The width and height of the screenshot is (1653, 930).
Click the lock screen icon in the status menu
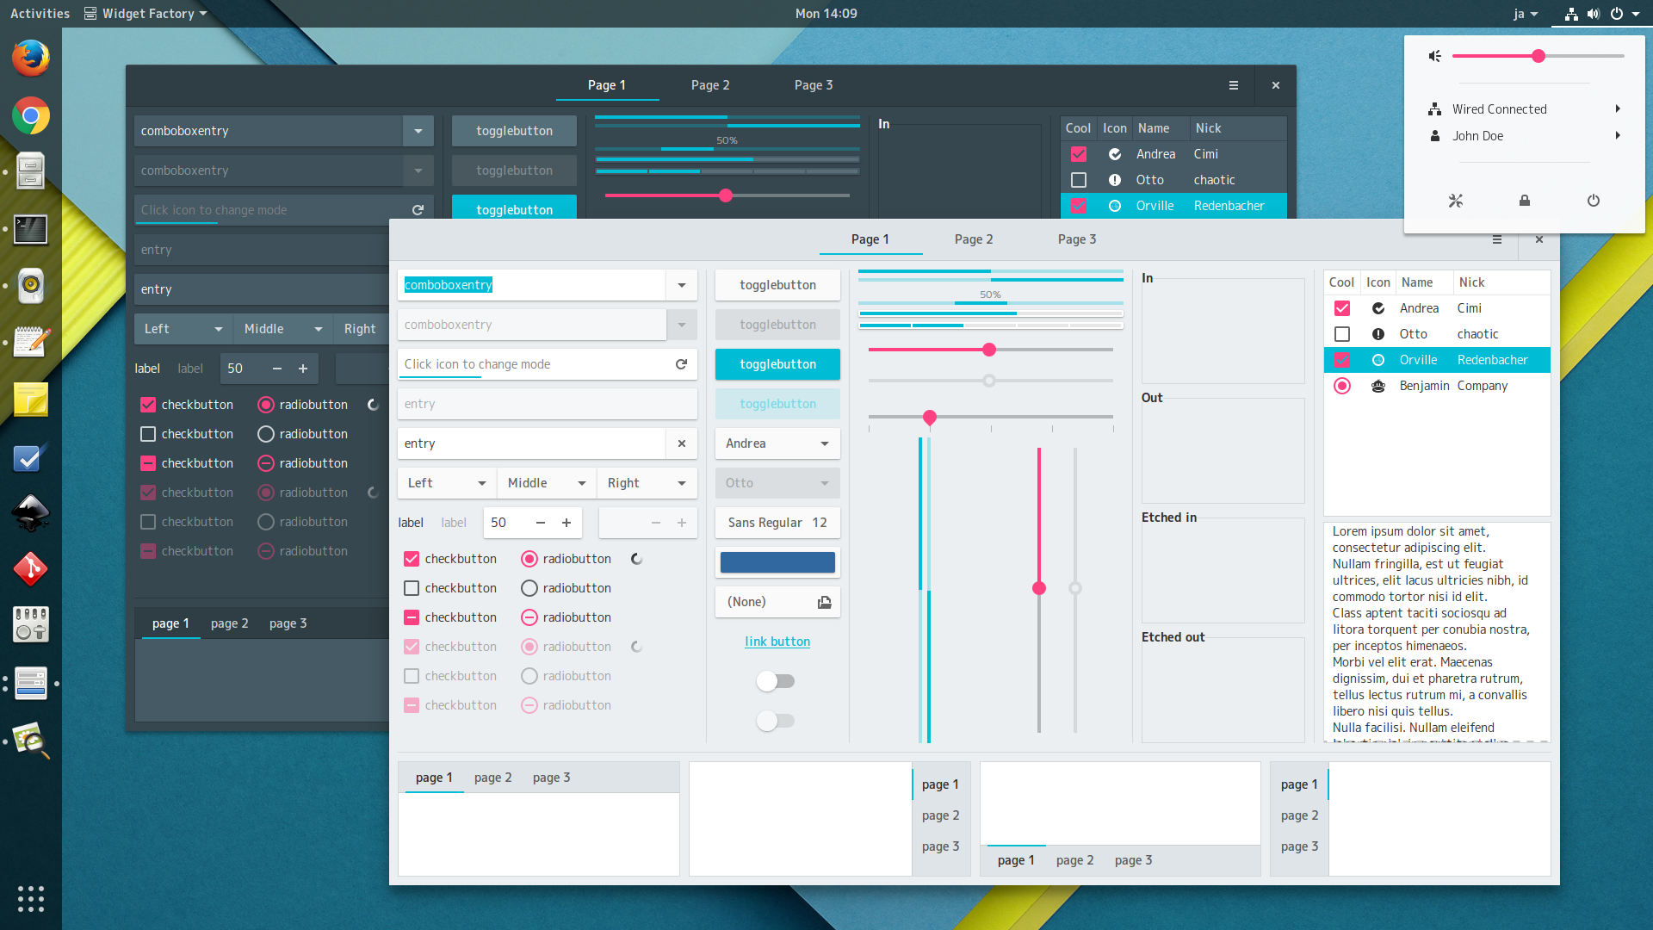(x=1525, y=201)
